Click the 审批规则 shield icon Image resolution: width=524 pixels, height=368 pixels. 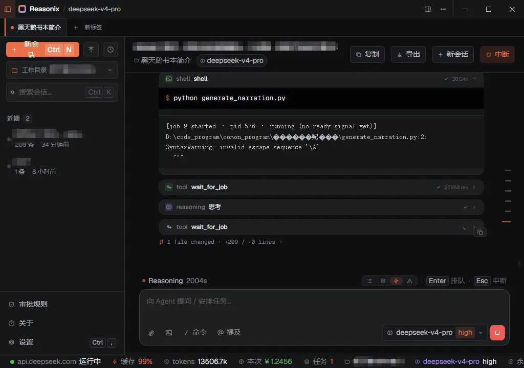tap(11, 305)
